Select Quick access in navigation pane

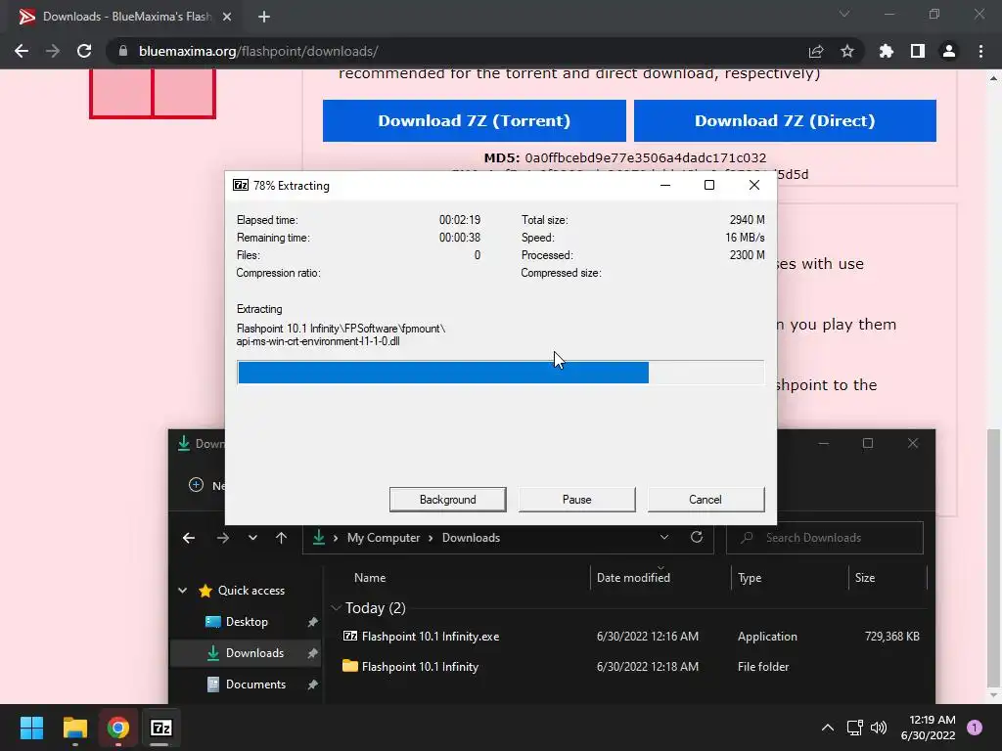click(251, 591)
